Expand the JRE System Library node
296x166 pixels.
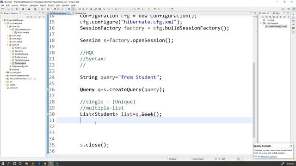[x=5, y=79]
